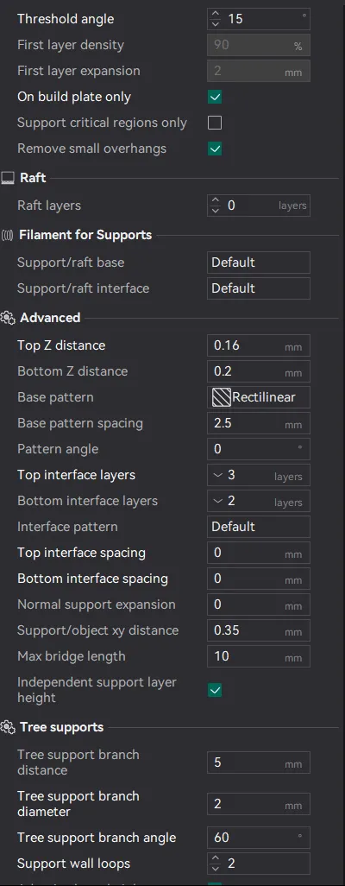Open Support/raft base filament dropdown
The width and height of the screenshot is (345, 886).
coord(259,263)
